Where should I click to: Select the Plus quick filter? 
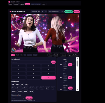point(22,84)
